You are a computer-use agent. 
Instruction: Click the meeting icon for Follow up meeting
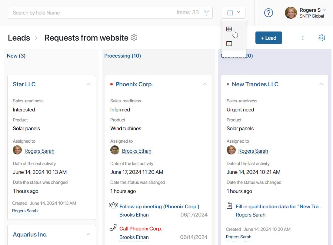[x=113, y=205]
